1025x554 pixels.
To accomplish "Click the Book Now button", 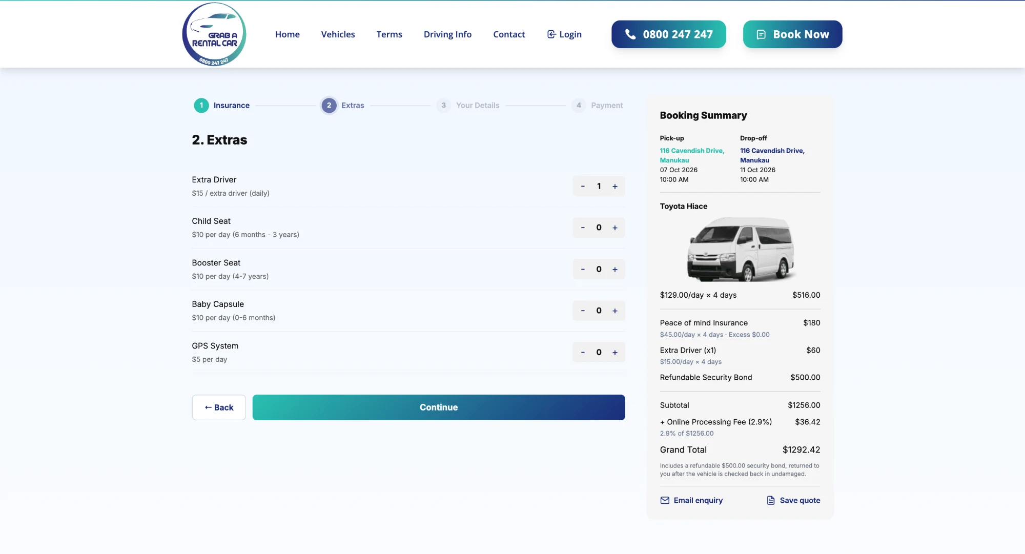I will pos(792,34).
